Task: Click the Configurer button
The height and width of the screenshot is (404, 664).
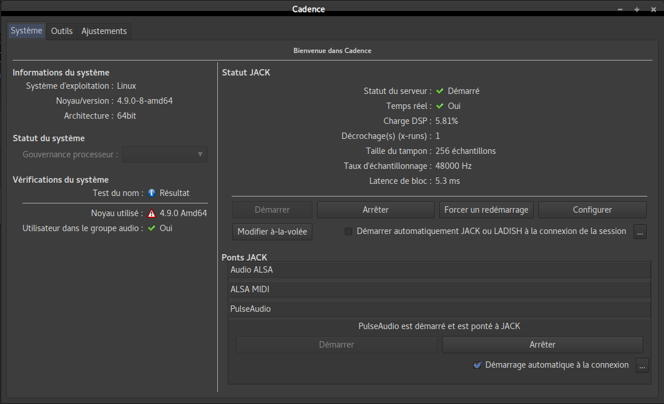Action: 592,210
